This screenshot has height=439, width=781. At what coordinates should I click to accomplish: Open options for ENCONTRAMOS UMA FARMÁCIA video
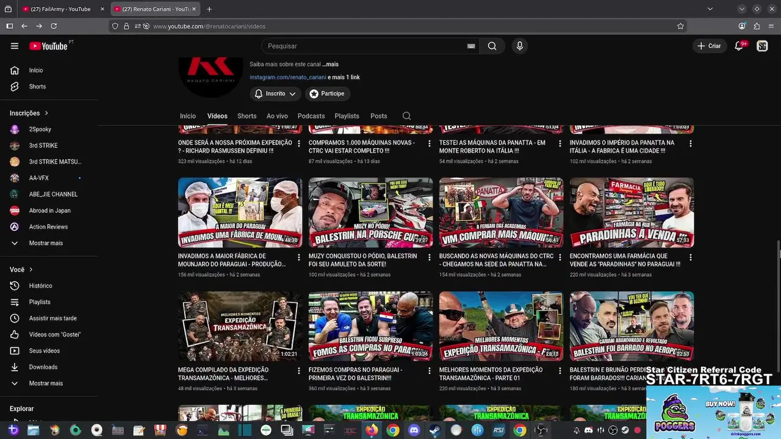coord(691,257)
